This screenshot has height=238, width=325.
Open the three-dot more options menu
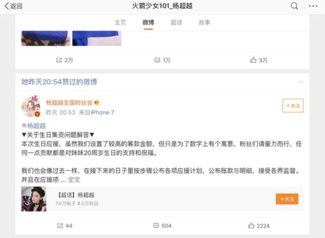point(313,6)
